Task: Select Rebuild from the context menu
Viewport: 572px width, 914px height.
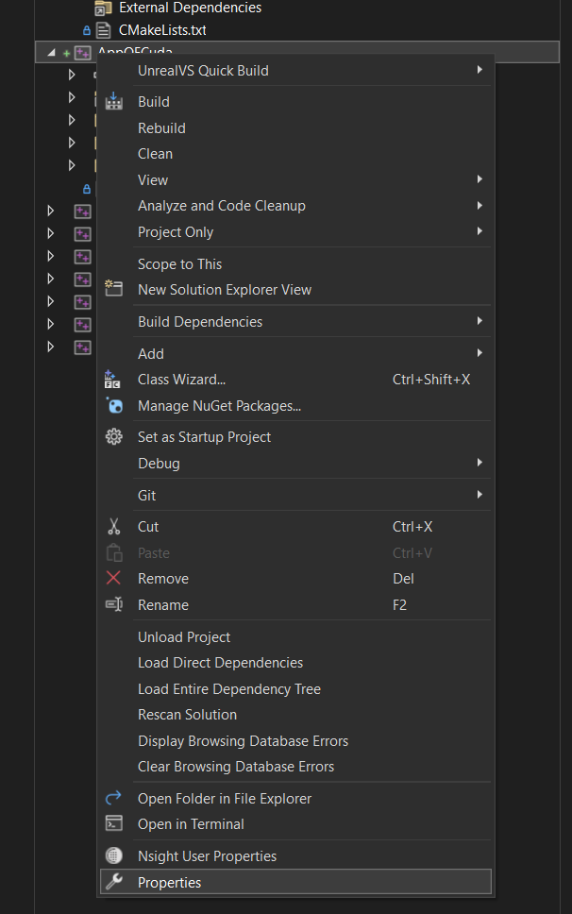Action: pos(161,128)
